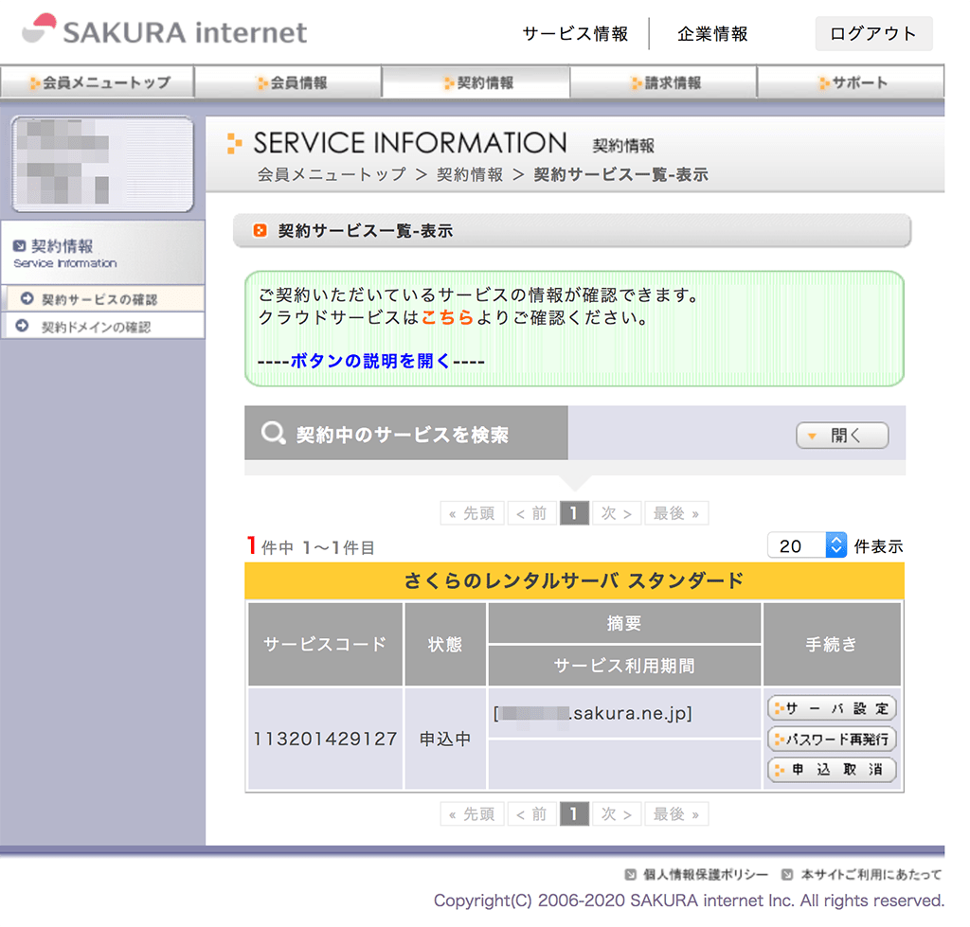Viewport: 970px width, 927px height.
Task: Select the 契約情報 tab
Action: click(x=476, y=82)
